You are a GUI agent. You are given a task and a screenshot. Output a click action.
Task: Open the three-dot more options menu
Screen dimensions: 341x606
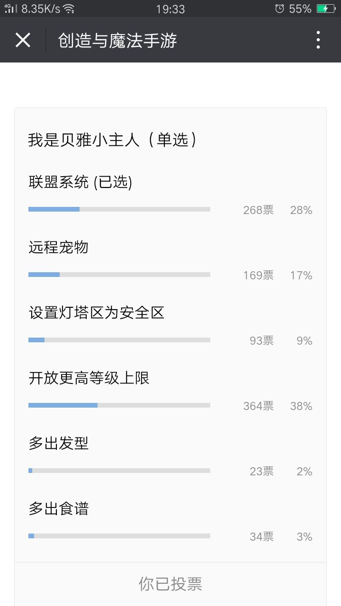(x=318, y=40)
